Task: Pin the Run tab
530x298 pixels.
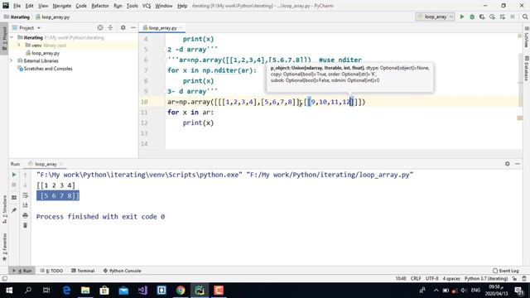Action: tap(14, 210)
